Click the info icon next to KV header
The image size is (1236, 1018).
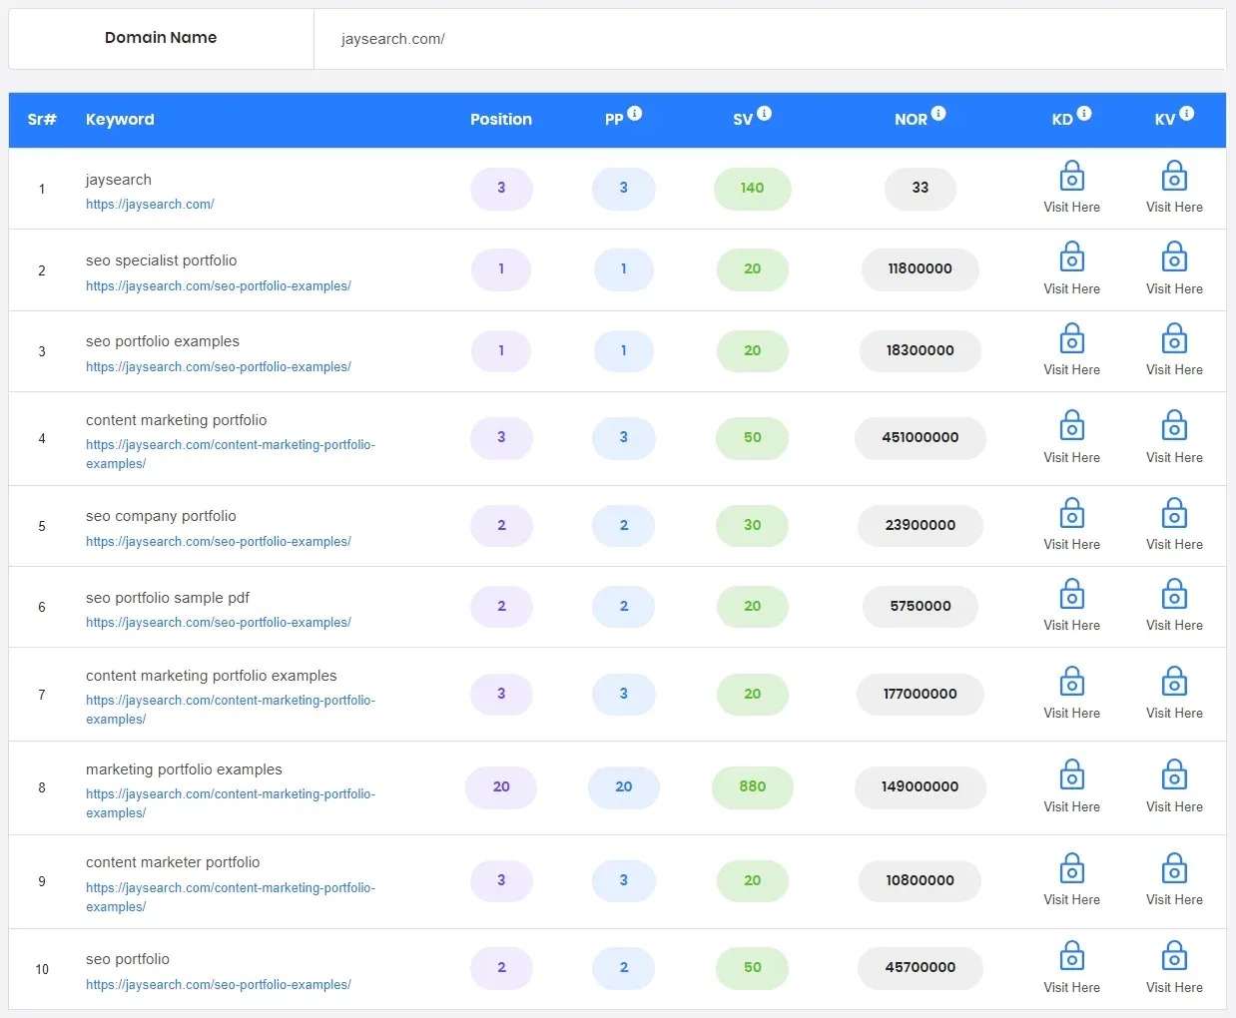[x=1187, y=114]
